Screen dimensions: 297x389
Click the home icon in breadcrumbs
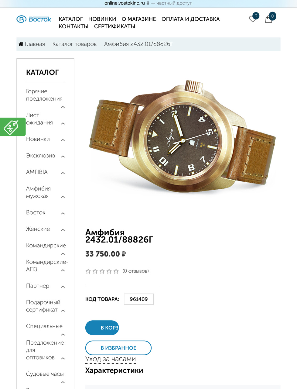click(21, 44)
